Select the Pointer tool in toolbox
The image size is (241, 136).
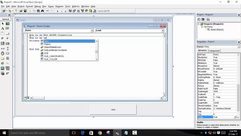3,23
